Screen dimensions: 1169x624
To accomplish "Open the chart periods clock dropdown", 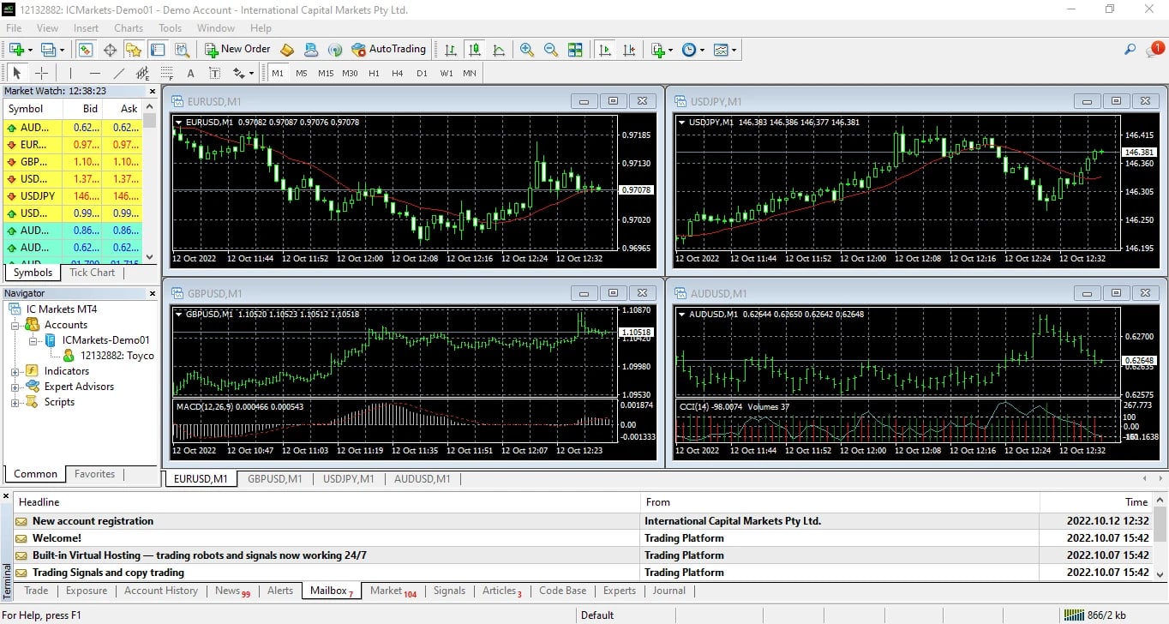I will coord(692,50).
